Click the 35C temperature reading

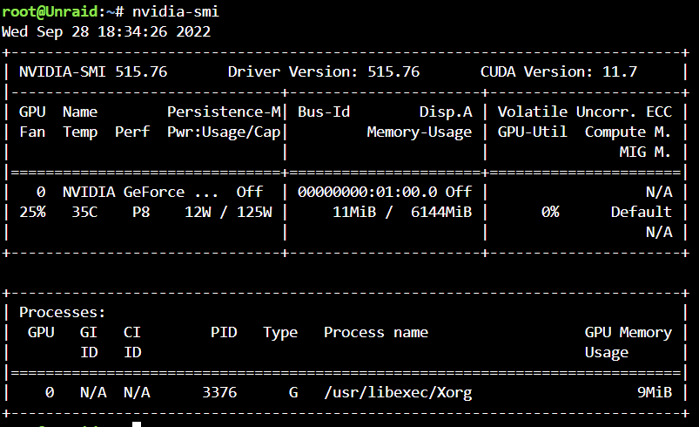coord(84,212)
